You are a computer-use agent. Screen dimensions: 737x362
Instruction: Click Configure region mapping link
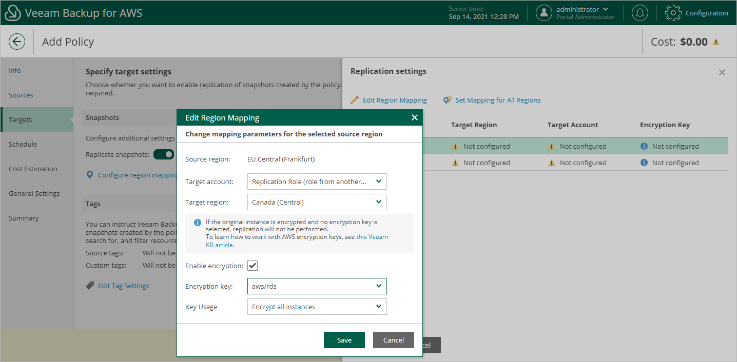pyautogui.click(x=138, y=175)
